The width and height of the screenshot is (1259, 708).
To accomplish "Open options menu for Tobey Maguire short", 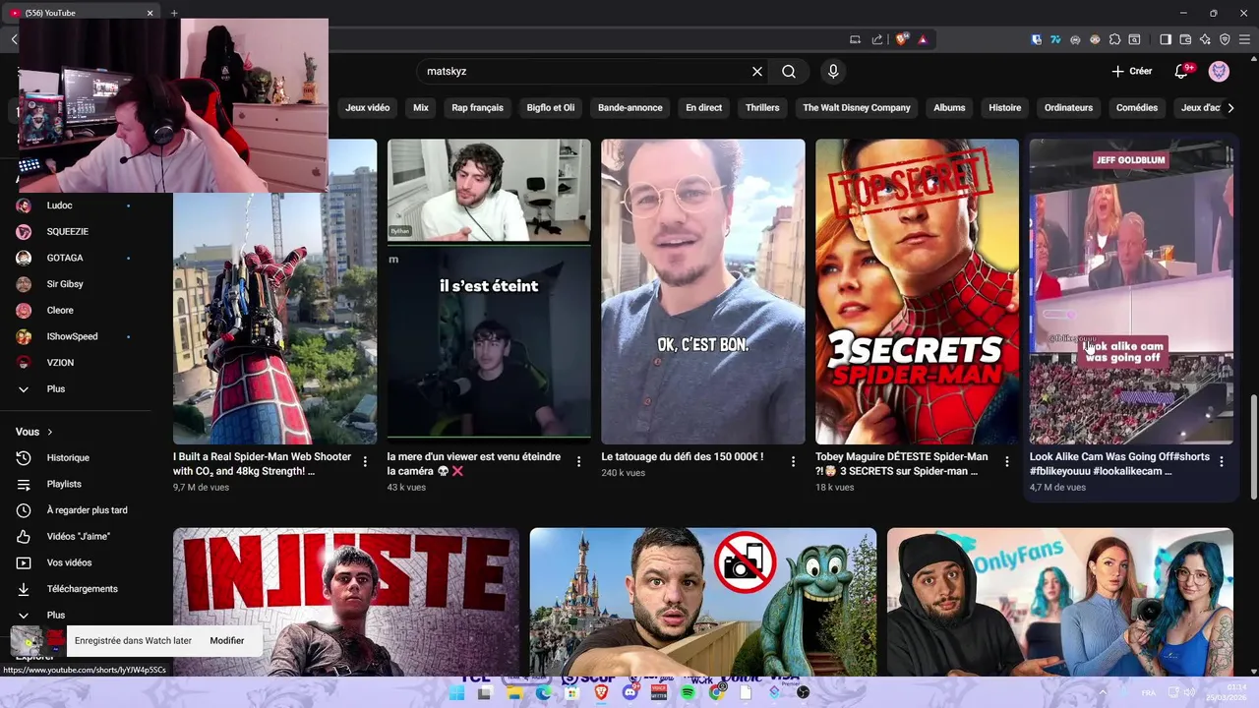I will [x=1007, y=461].
